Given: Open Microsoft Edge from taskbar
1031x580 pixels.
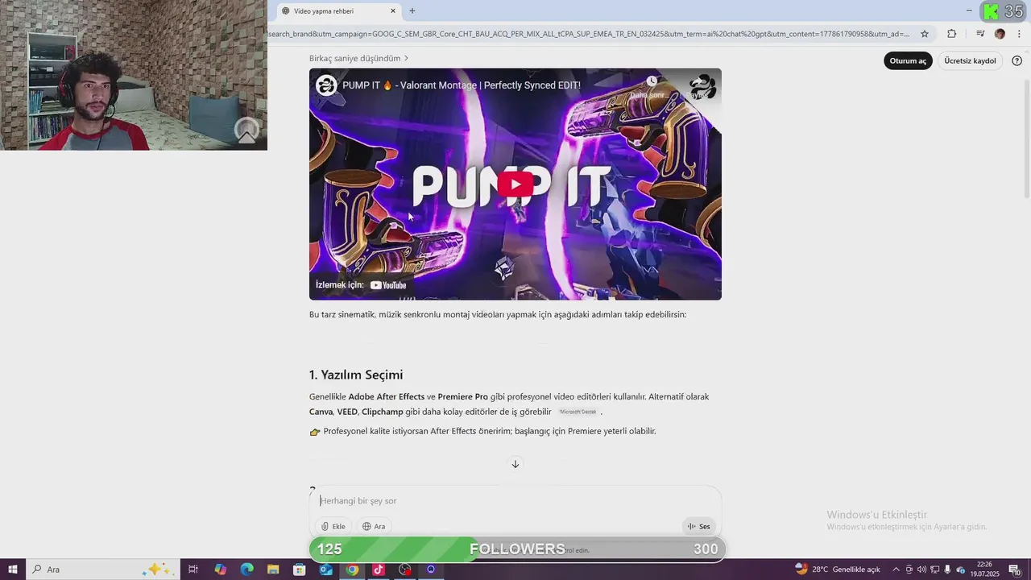Looking at the screenshot, I should point(246,570).
